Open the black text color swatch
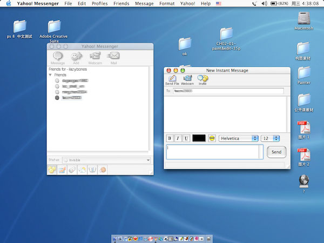 199,138
